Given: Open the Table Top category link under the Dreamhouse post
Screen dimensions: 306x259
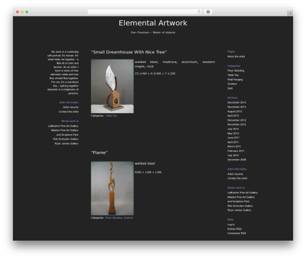Looking at the screenshot, I should [111, 116].
